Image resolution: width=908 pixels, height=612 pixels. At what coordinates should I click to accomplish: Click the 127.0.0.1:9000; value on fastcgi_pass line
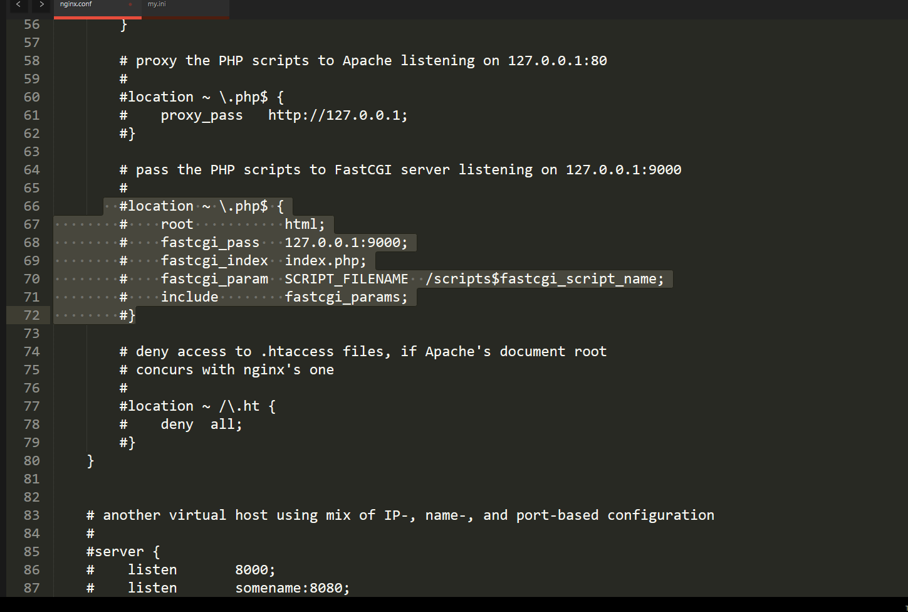346,243
